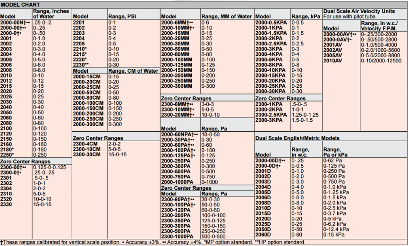Select zero center model 2300-4CM
Screen dimensions: 408x246
pyautogui.click(x=86, y=143)
